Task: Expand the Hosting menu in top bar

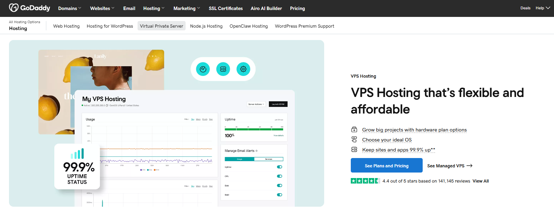Action: 154,8
